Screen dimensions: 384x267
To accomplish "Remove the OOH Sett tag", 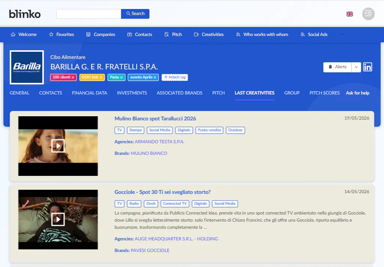I will pyautogui.click(x=101, y=77).
